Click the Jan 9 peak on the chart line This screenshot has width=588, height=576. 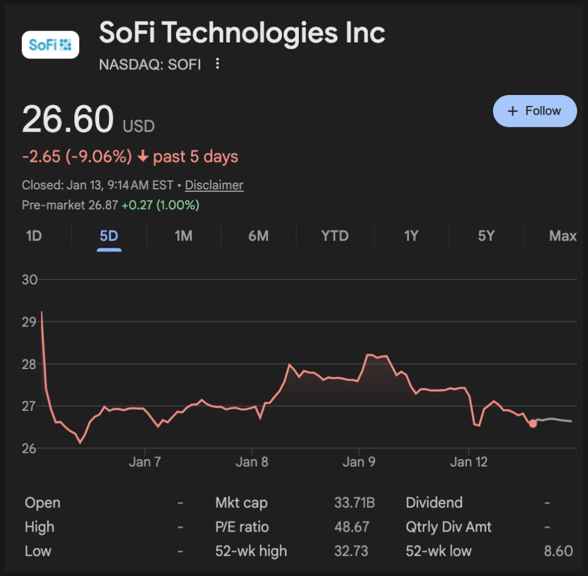pos(369,354)
